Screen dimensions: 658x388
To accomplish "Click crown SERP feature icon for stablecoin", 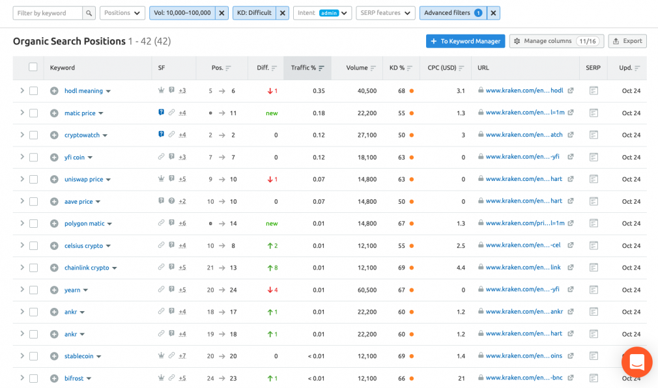I will pyautogui.click(x=161, y=356).
